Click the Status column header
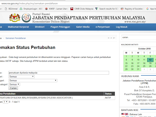This screenshot has height=117, width=156. point(109,94)
